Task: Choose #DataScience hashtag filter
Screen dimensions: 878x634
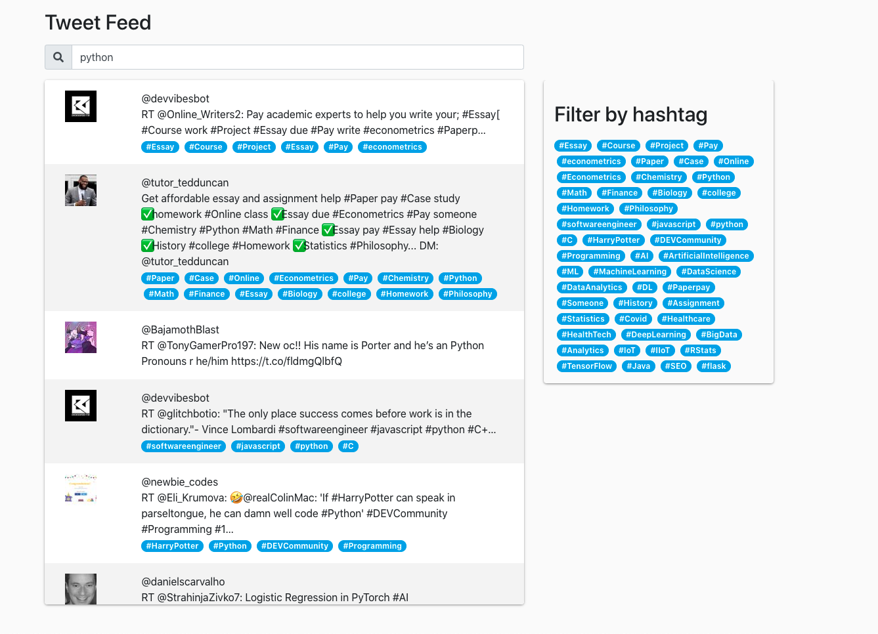Action: [x=709, y=272]
